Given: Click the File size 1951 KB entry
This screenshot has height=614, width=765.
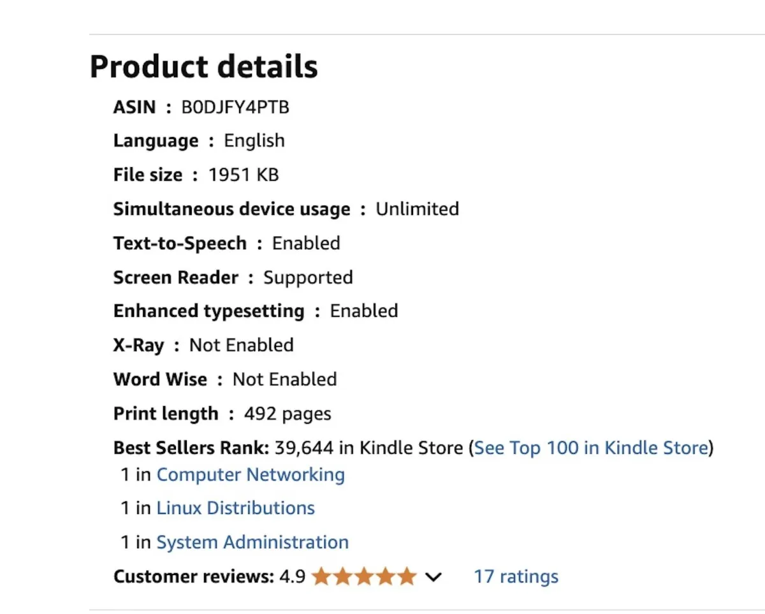Looking at the screenshot, I should [x=196, y=175].
